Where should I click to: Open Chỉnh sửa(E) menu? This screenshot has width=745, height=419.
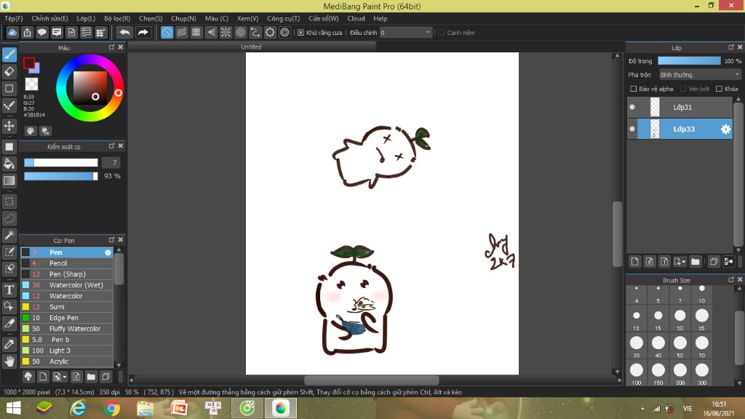[49, 18]
